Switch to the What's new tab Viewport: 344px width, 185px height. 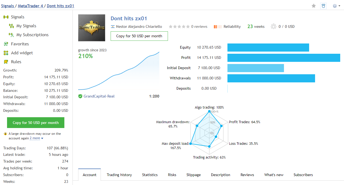coord(274,175)
